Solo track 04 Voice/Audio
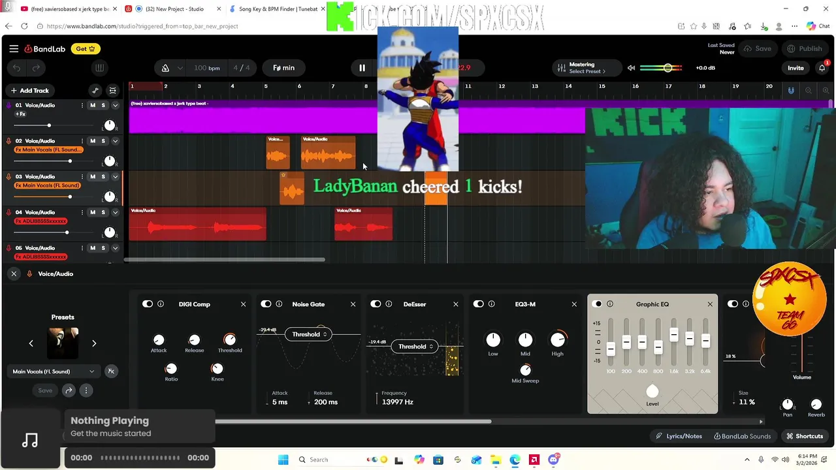 [103, 212]
